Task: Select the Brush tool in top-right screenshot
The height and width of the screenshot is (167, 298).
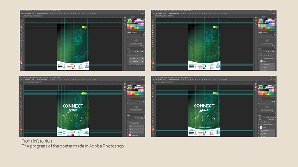Action: pos(153,32)
